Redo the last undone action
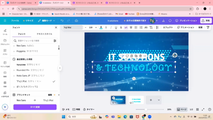Image resolution: width=213 pixels, height=120 pixels. [x=69, y=21]
